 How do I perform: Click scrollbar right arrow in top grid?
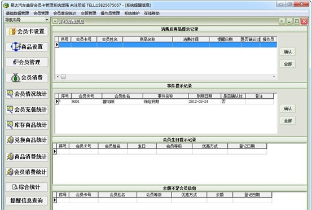tap(274, 76)
